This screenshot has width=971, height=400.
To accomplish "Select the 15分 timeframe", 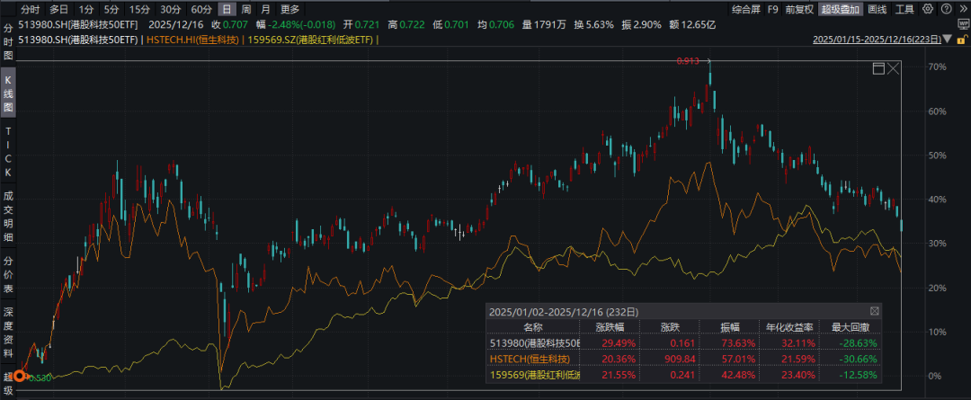I will pos(139,9).
